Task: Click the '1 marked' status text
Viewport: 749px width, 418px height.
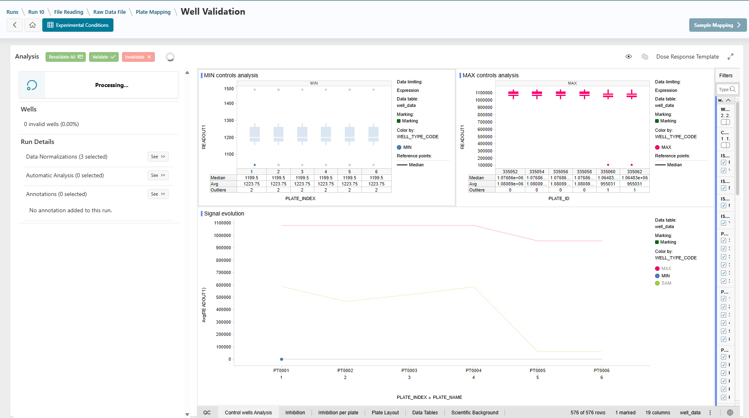Action: pos(625,412)
